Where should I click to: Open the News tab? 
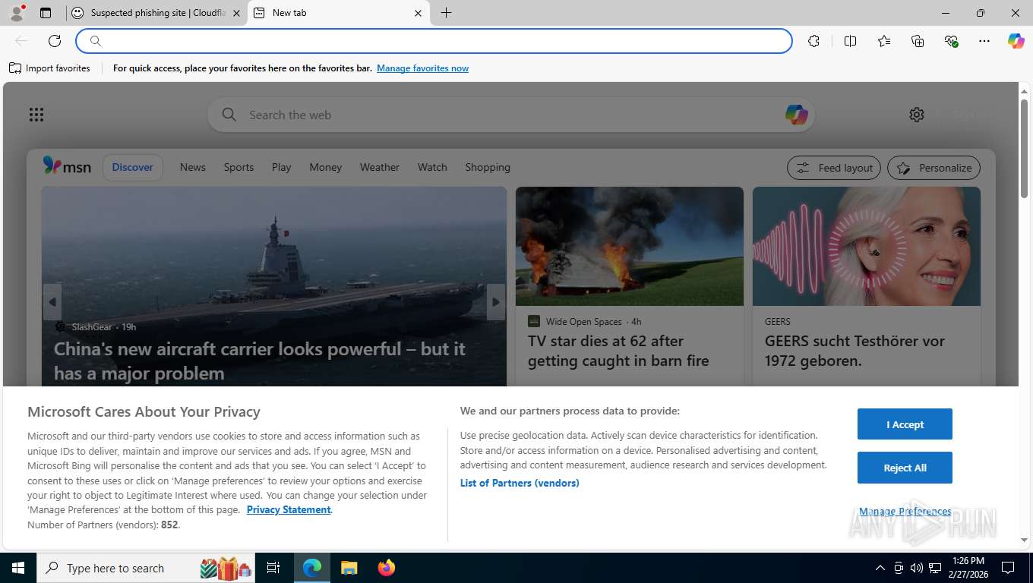tap(193, 167)
